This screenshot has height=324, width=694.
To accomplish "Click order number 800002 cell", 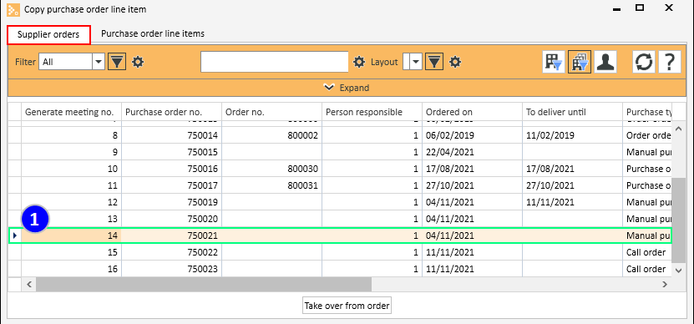I will pyautogui.click(x=271, y=135).
